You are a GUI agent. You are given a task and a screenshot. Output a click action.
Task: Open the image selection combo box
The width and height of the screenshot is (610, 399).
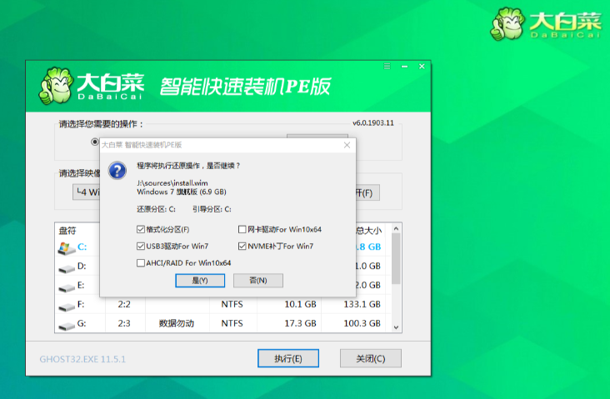click(87, 192)
